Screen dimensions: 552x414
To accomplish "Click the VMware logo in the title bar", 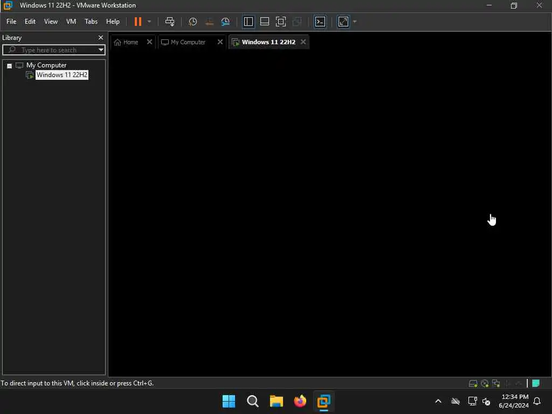I will tap(8, 5).
